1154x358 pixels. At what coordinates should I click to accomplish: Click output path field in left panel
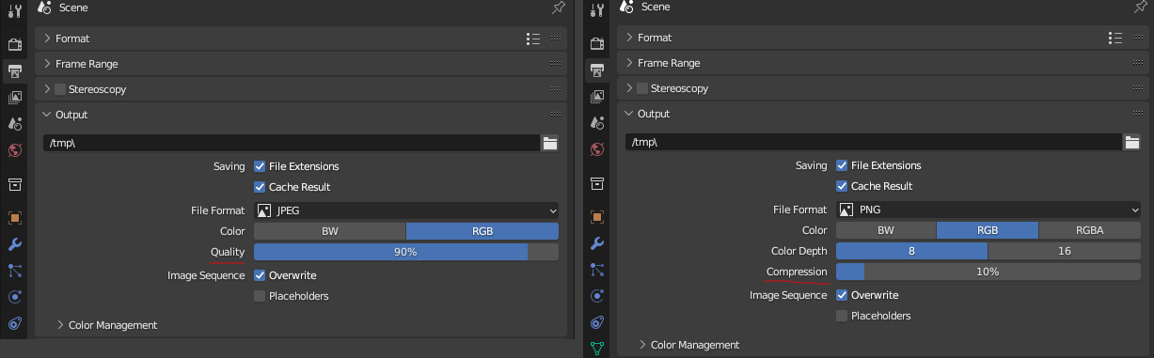292,143
